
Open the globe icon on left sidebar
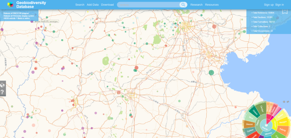(2, 85)
